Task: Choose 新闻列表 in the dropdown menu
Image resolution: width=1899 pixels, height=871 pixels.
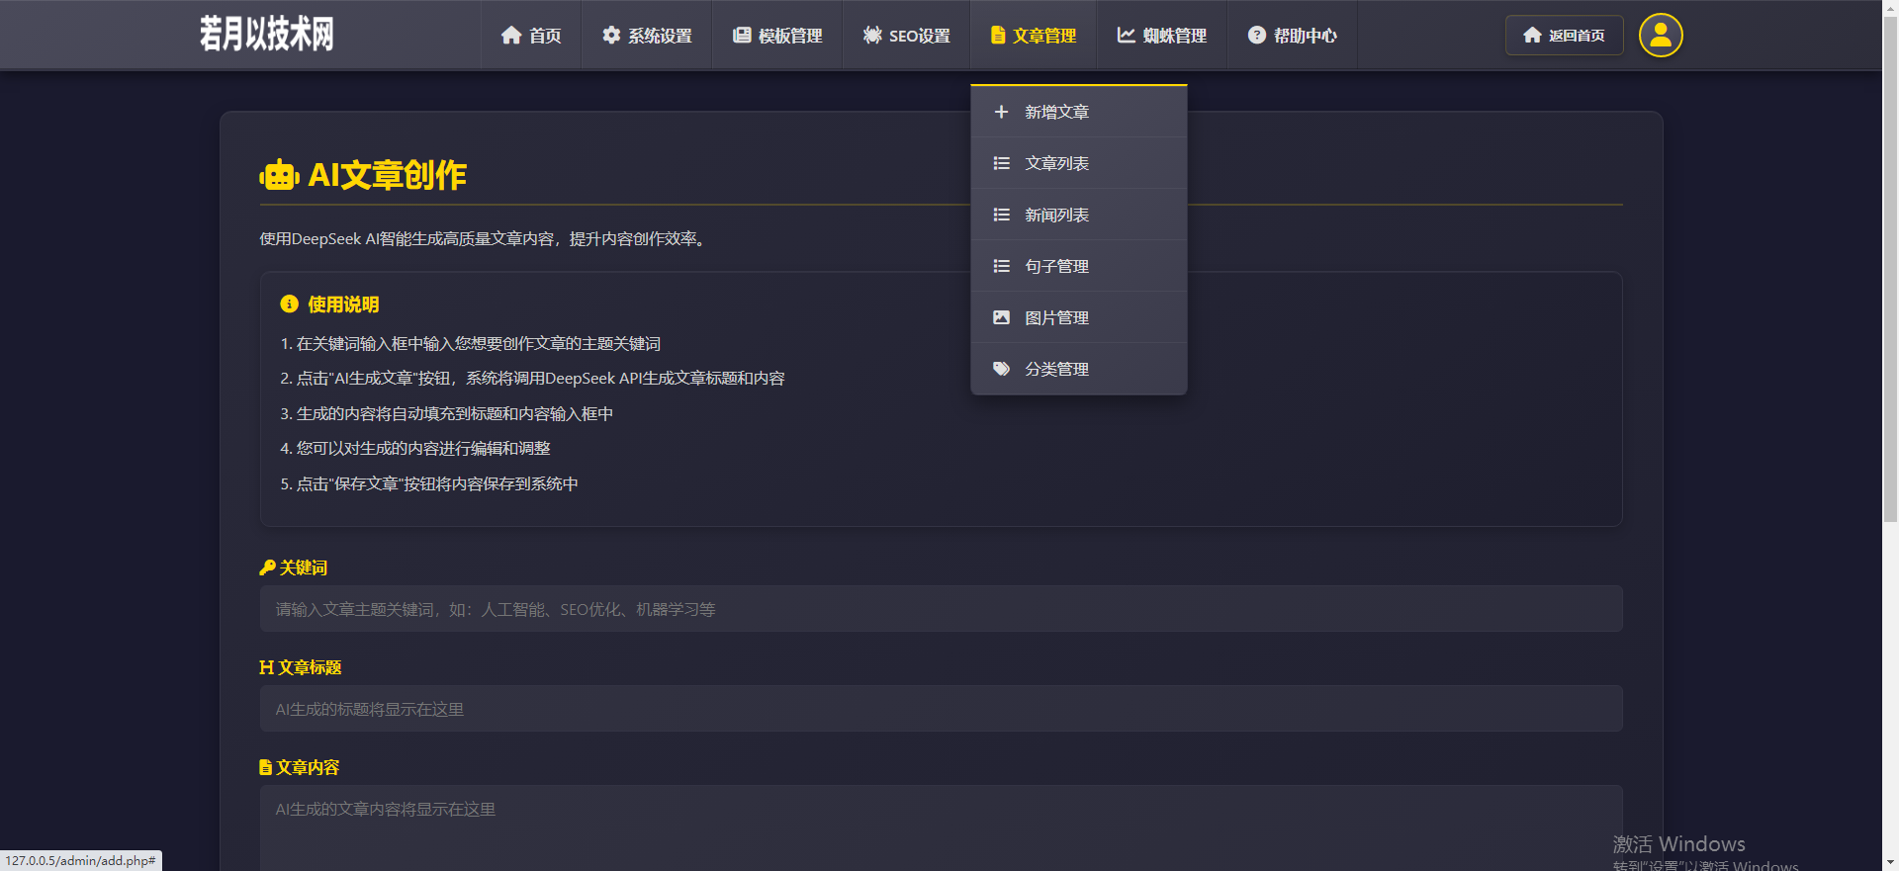Action: click(x=1056, y=215)
